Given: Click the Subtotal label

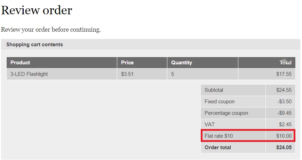Looking at the screenshot, I should point(214,90).
